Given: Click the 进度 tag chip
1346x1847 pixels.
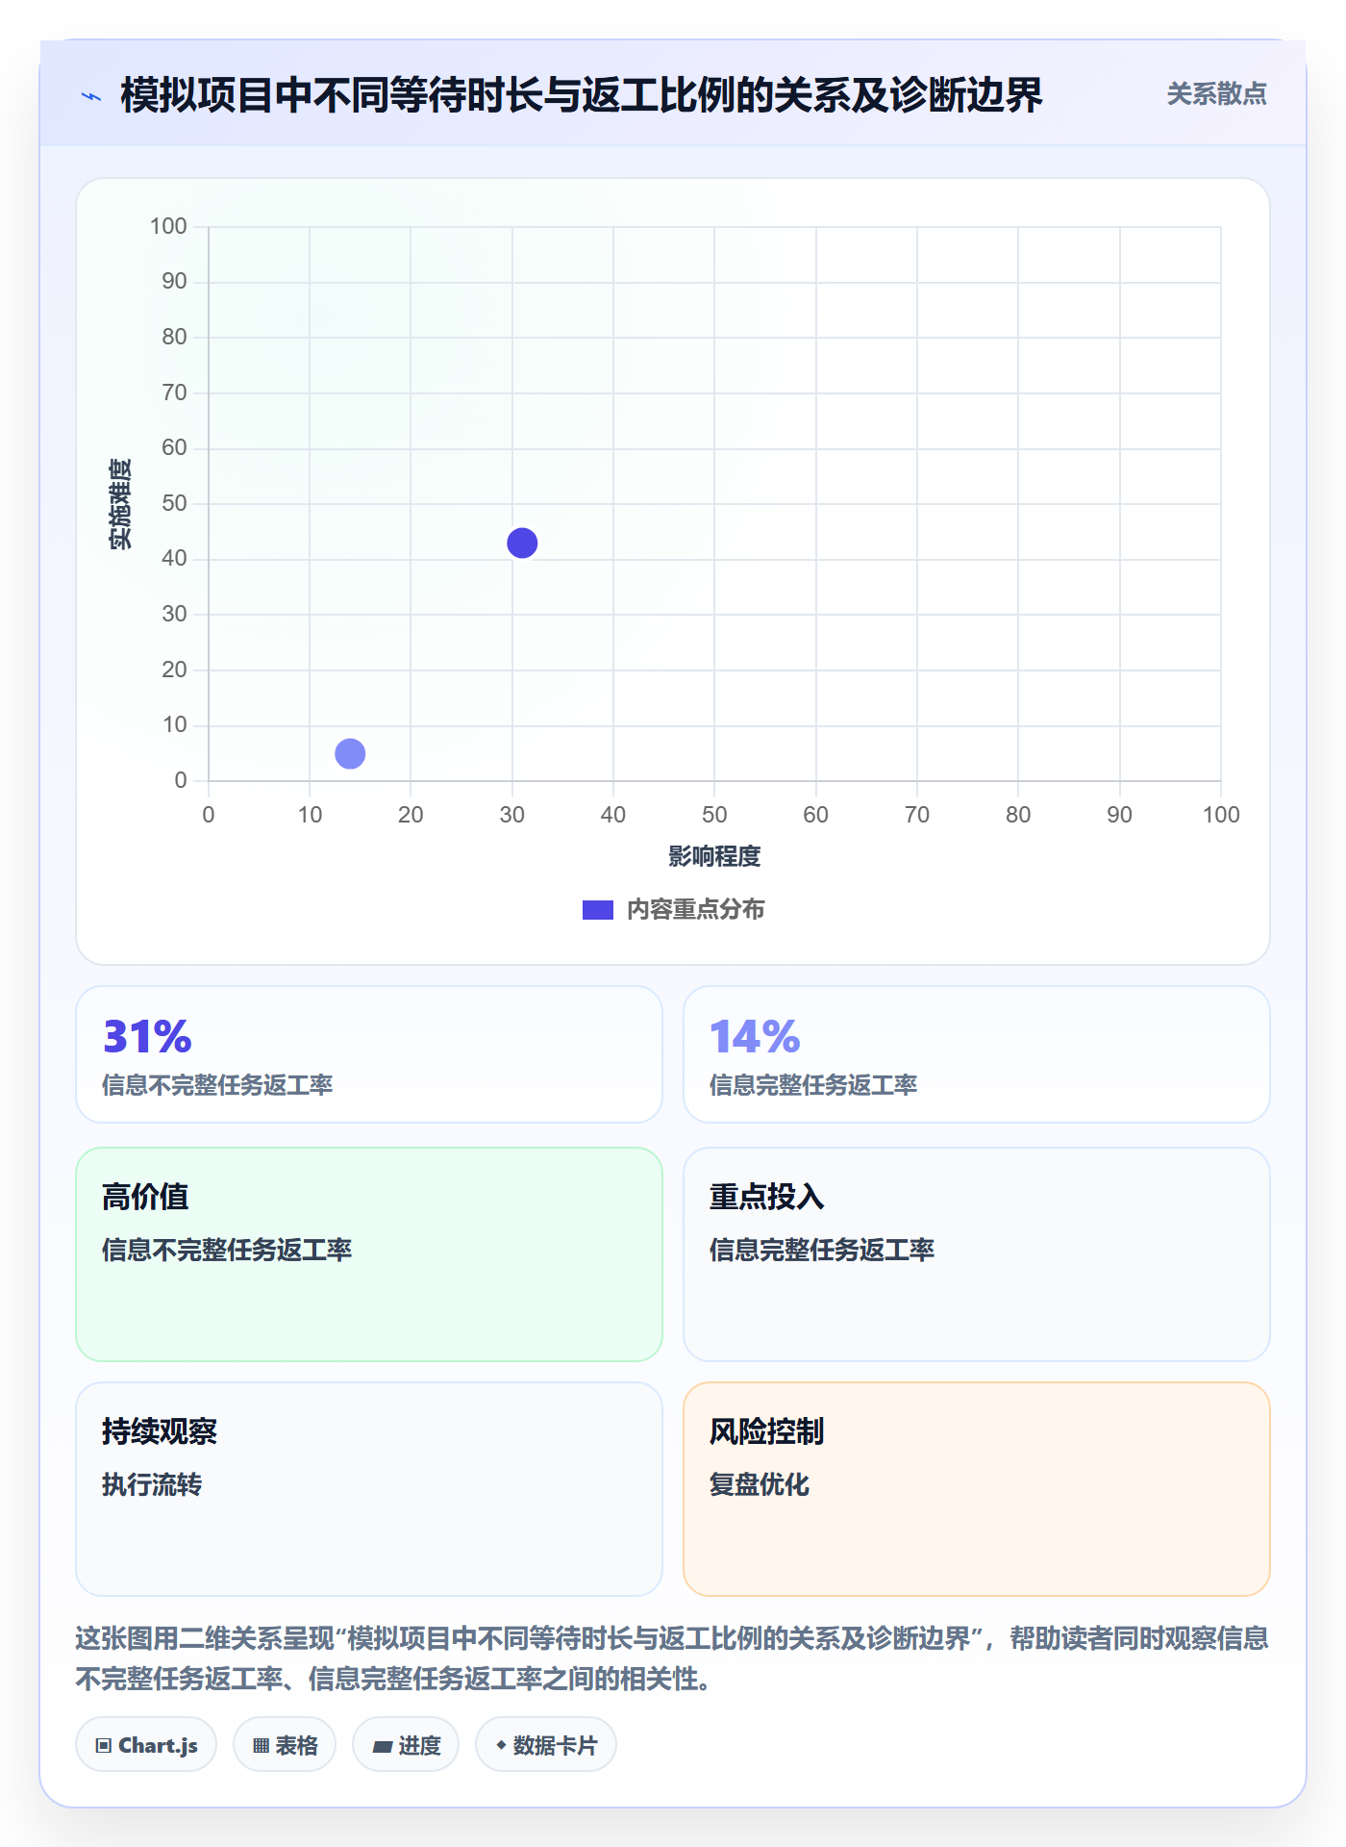Looking at the screenshot, I should click(406, 1745).
